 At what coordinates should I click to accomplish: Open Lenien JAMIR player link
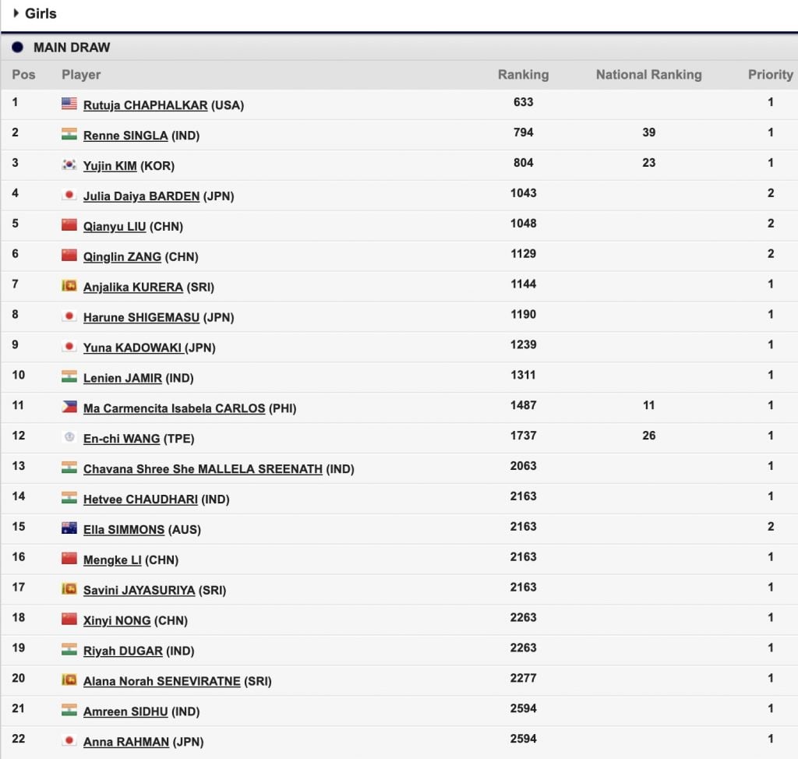(122, 378)
